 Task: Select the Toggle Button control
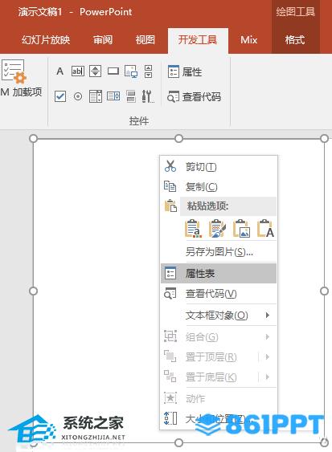tap(131, 96)
